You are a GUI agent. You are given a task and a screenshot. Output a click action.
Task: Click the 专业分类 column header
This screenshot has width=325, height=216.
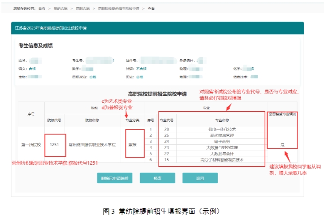point(133,120)
